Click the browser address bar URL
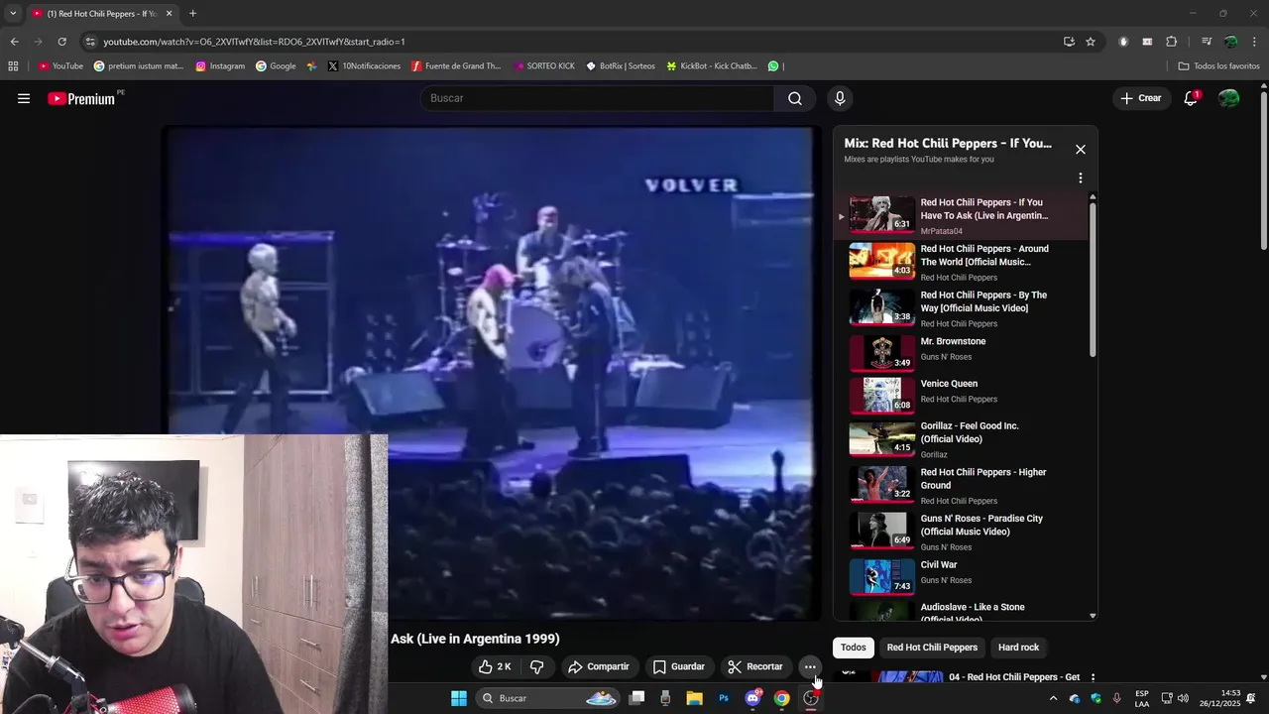The height and width of the screenshot is (714, 1269). [x=254, y=42]
